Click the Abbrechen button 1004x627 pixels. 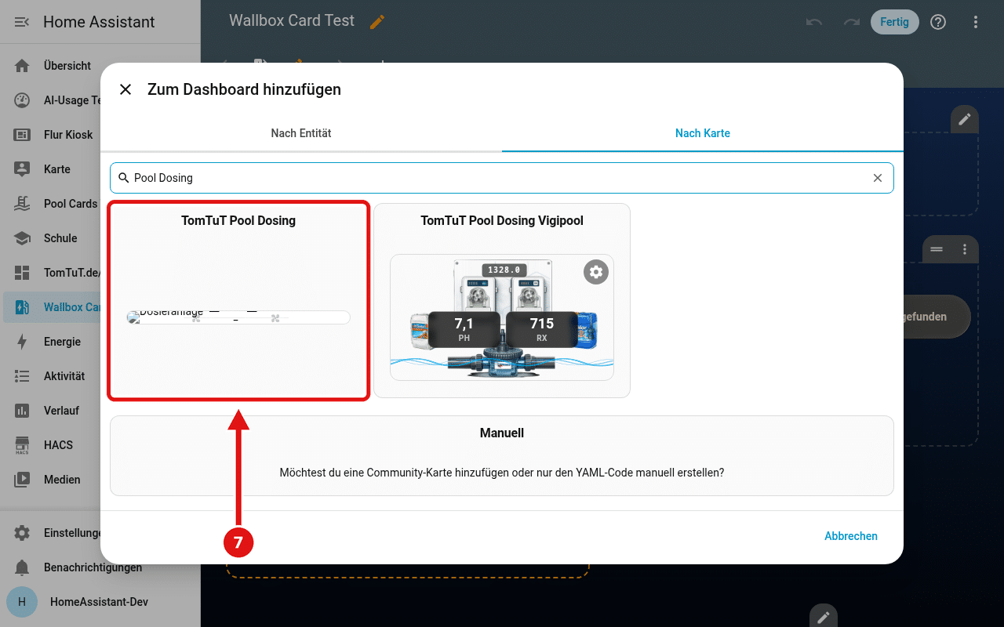[x=851, y=536]
